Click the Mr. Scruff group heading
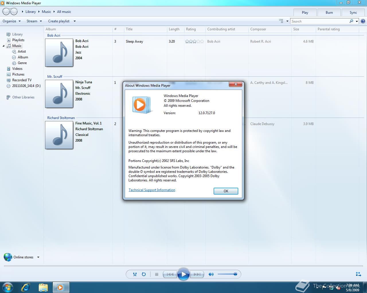 pos(55,77)
